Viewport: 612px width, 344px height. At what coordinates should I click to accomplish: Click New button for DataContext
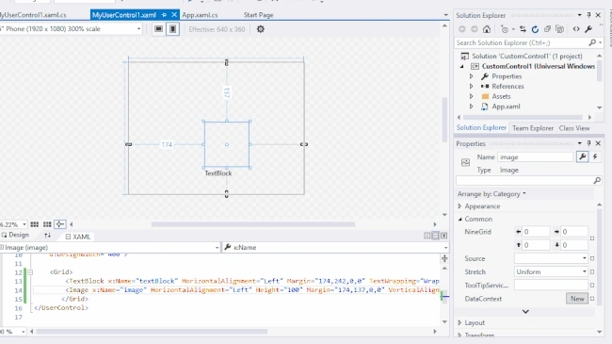pyautogui.click(x=577, y=299)
